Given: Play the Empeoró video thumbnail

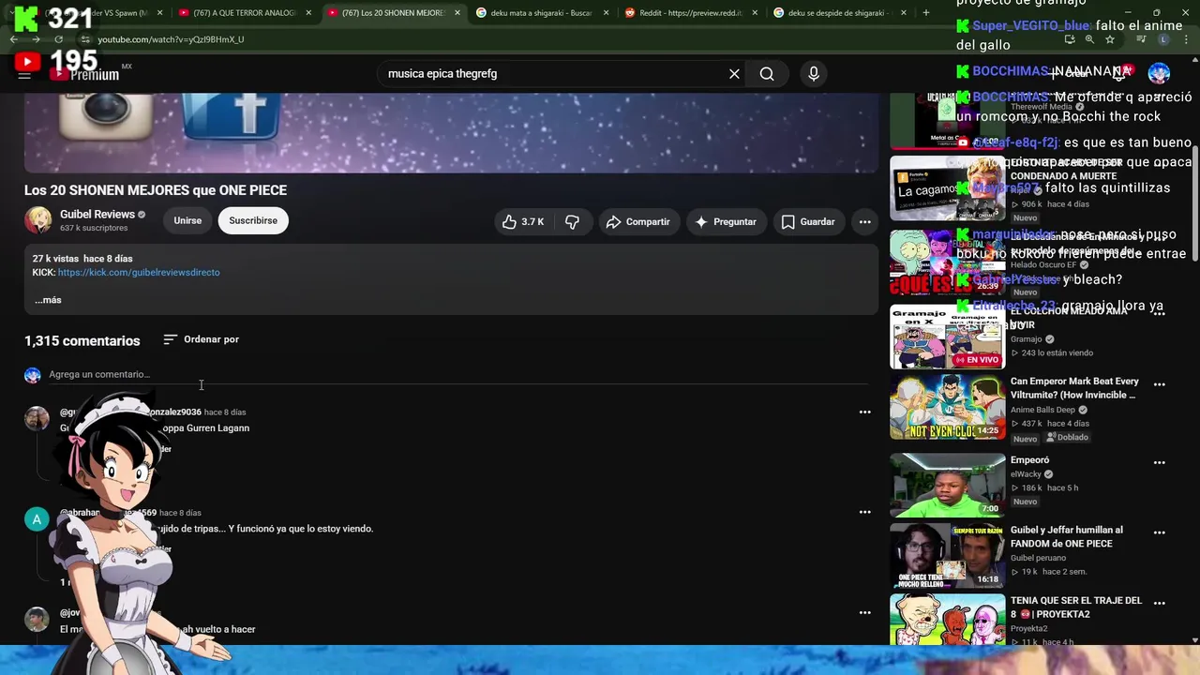Looking at the screenshot, I should click(947, 485).
